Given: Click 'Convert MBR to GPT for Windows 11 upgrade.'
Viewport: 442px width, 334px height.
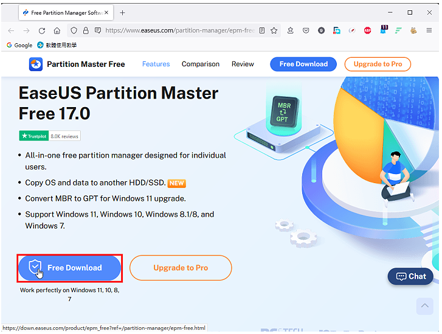Looking at the screenshot, I should point(105,198).
